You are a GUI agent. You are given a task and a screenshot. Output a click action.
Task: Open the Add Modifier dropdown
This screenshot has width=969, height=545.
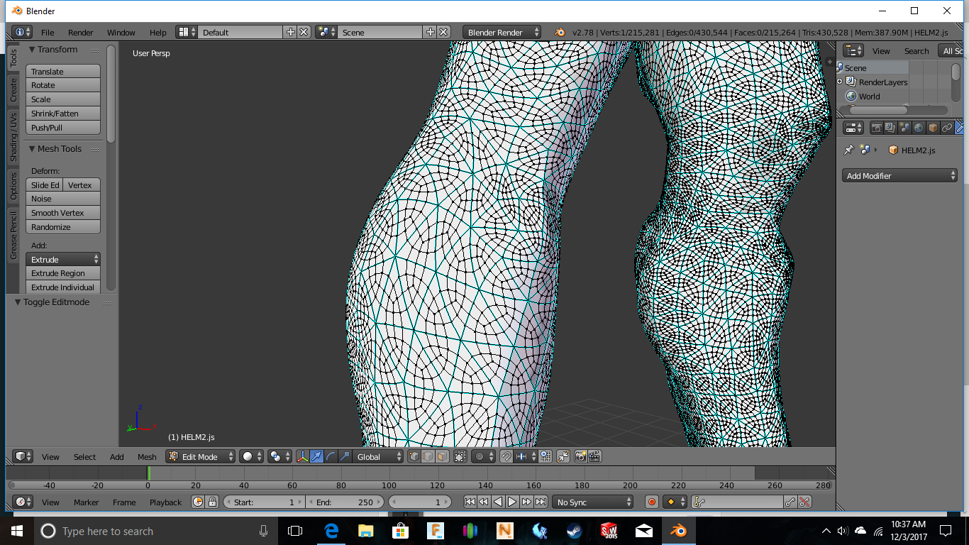(899, 175)
